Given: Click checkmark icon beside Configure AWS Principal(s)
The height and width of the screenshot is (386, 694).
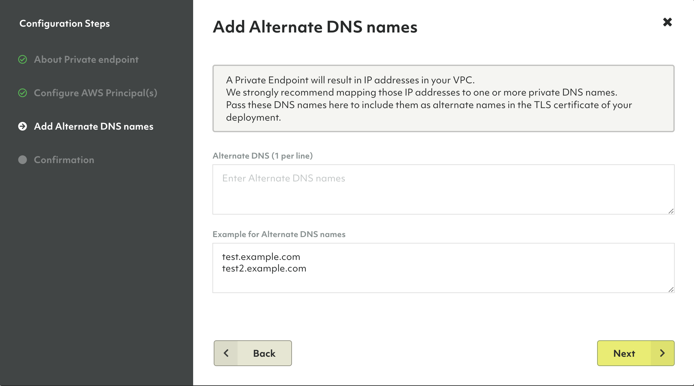Looking at the screenshot, I should (x=23, y=93).
